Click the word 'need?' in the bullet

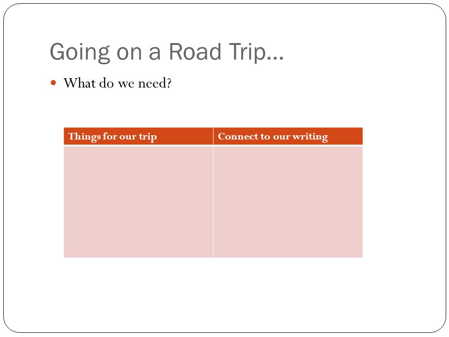pos(155,83)
